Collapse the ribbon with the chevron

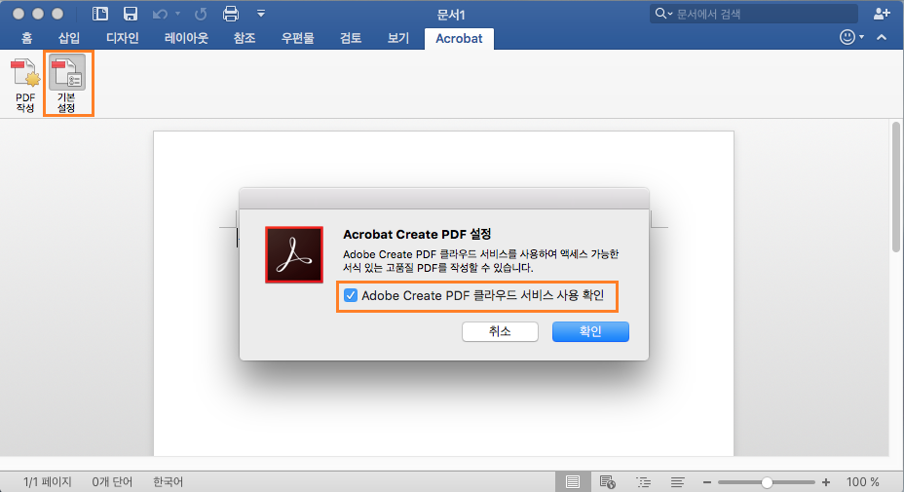882,37
